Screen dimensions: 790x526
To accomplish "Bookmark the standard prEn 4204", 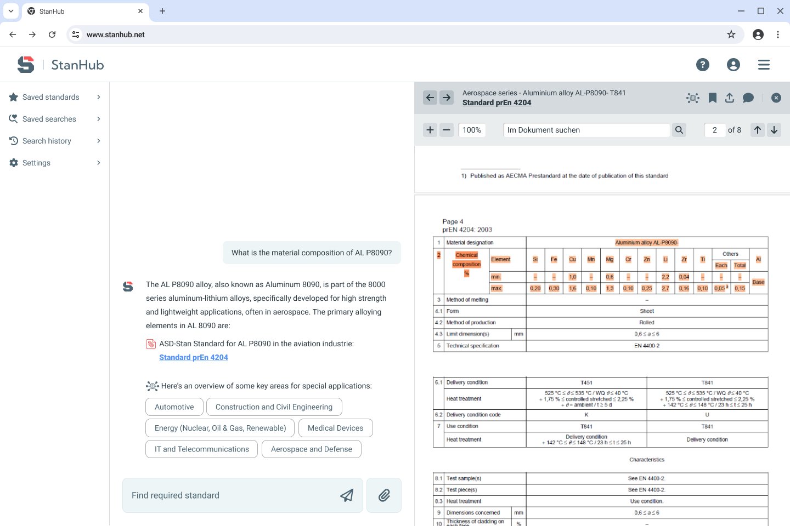I will pos(712,98).
